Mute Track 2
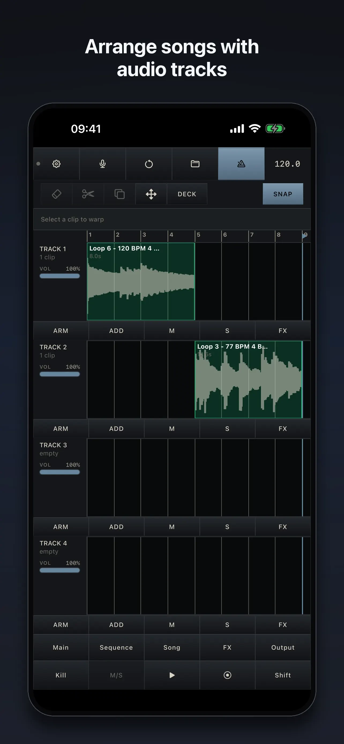This screenshot has height=744, width=344. point(172,429)
